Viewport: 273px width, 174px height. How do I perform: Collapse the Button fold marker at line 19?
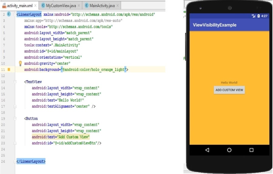click(x=15, y=118)
